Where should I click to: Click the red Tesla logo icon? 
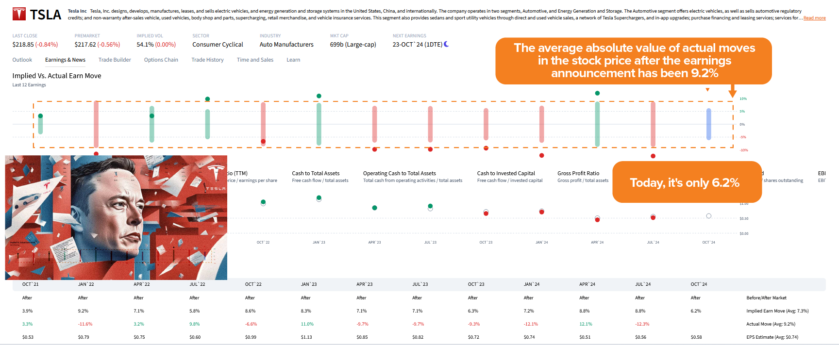point(19,14)
